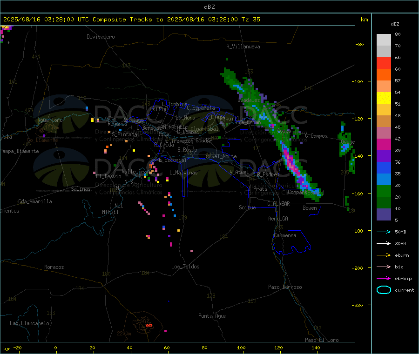Click the G_ALVEAR map label
This screenshot has width=419, height=354.
click(x=279, y=204)
